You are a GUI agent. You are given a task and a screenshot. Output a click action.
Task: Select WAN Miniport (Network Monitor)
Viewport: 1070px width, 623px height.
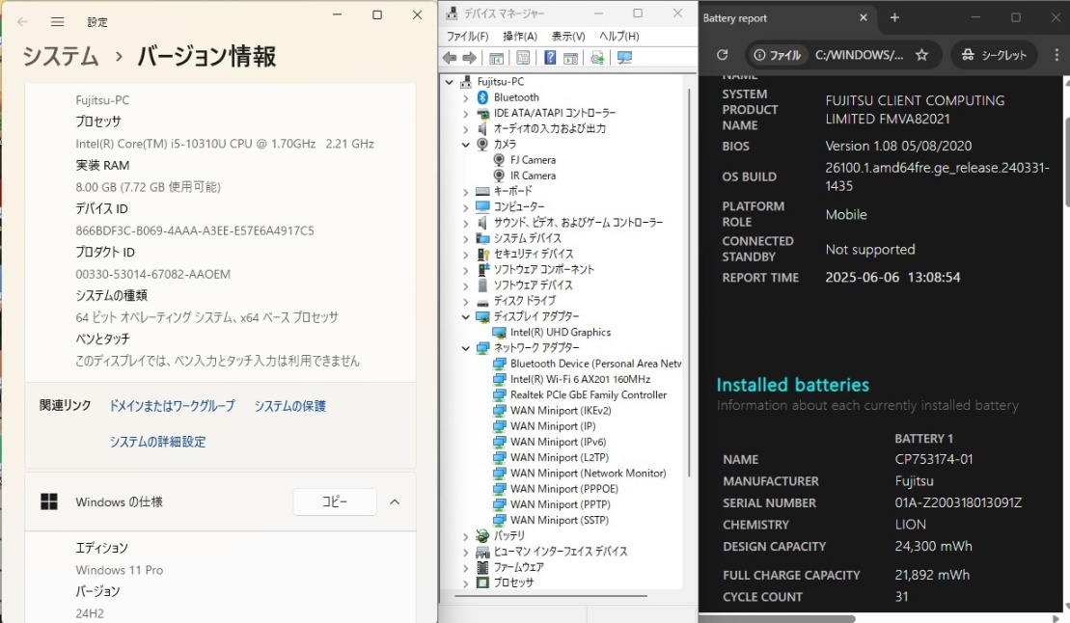click(x=588, y=473)
